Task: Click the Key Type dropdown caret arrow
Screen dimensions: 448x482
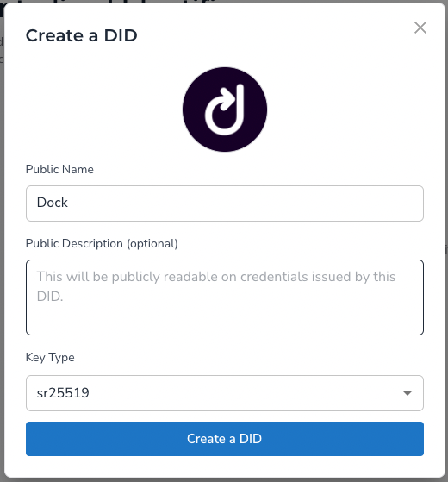Action: click(408, 393)
